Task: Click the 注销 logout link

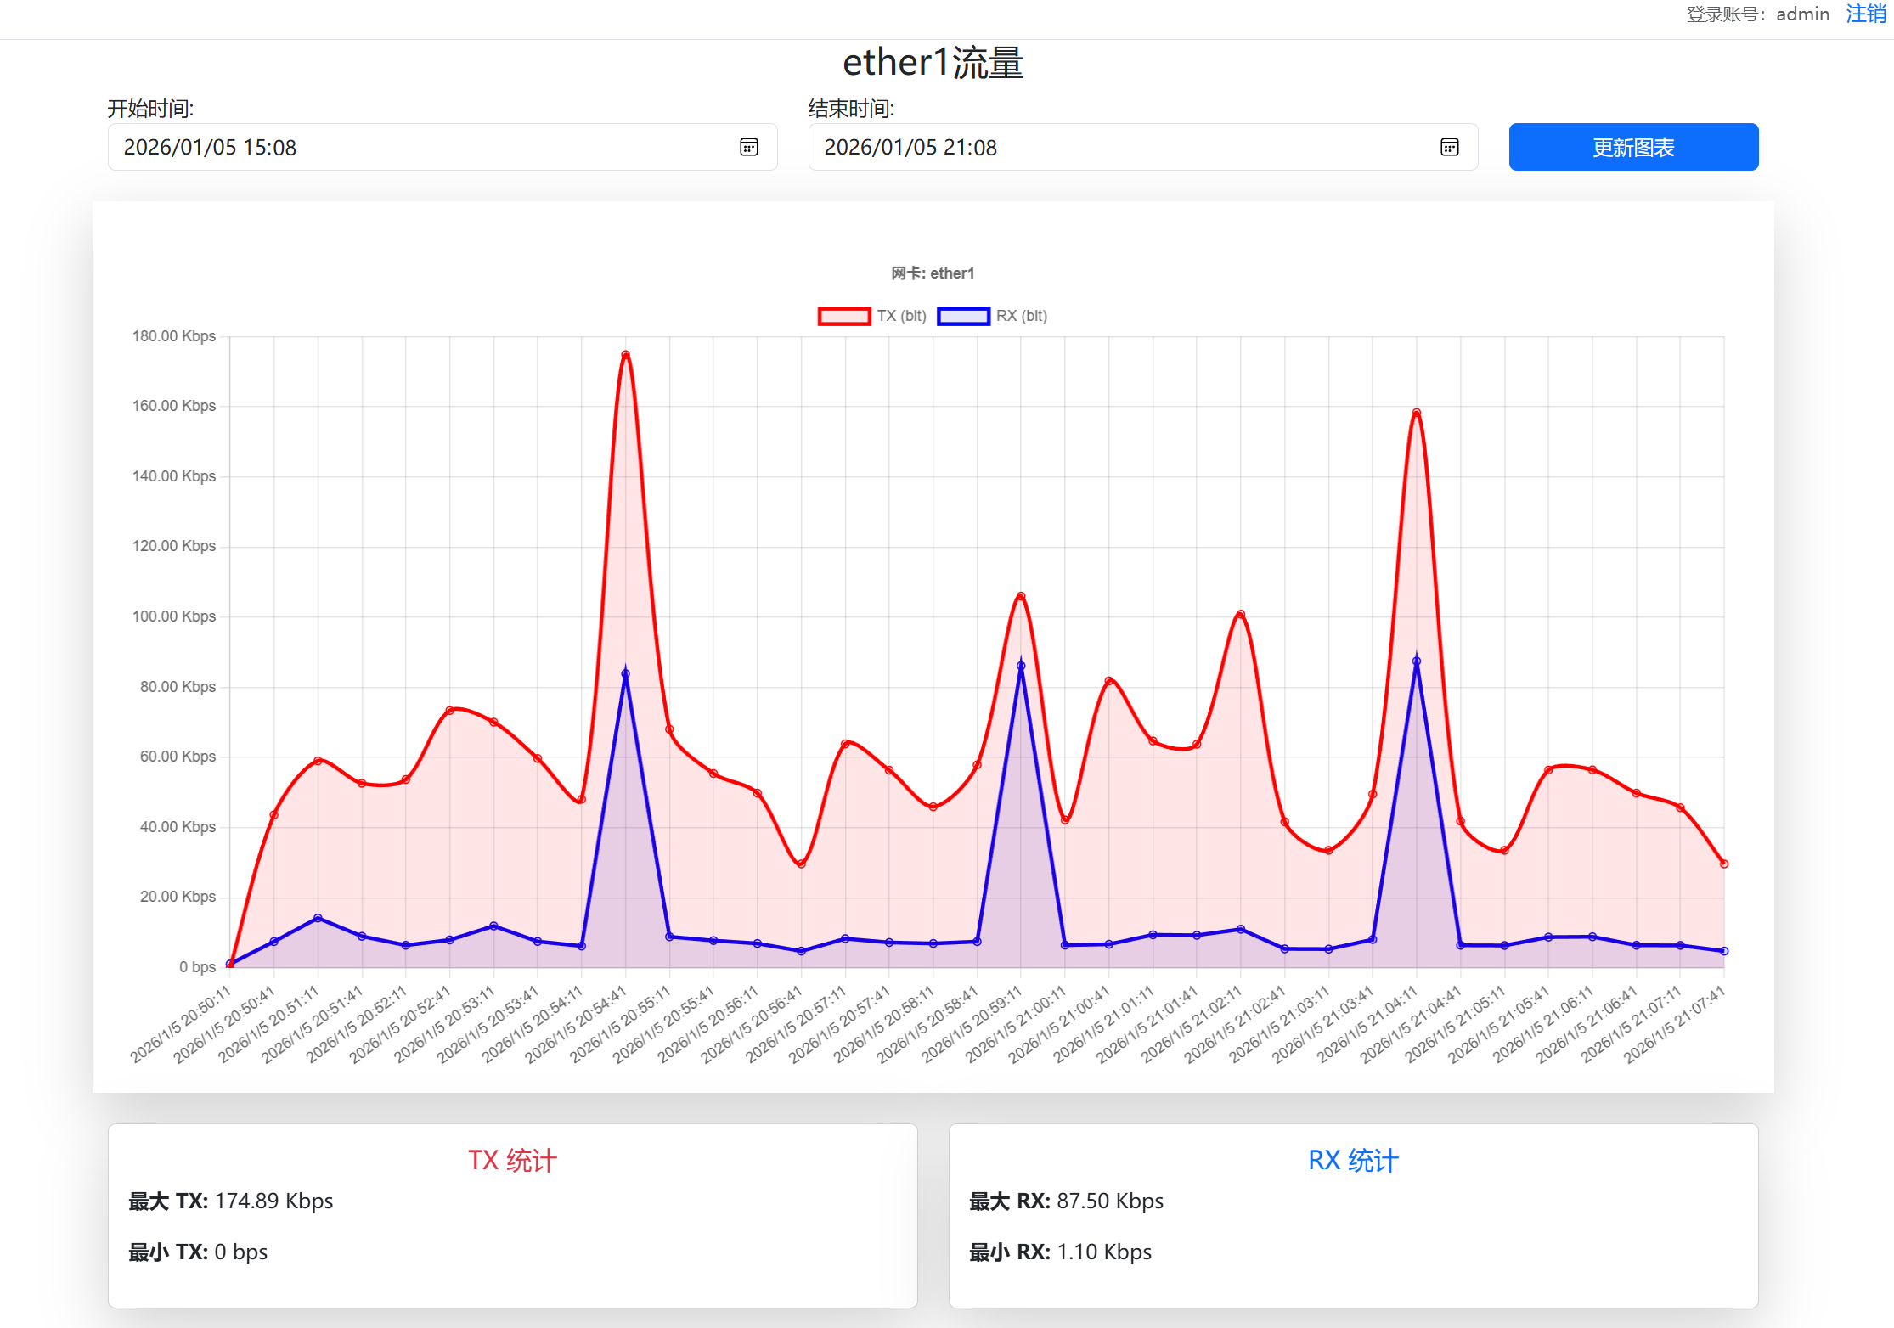Action: coord(1865,14)
